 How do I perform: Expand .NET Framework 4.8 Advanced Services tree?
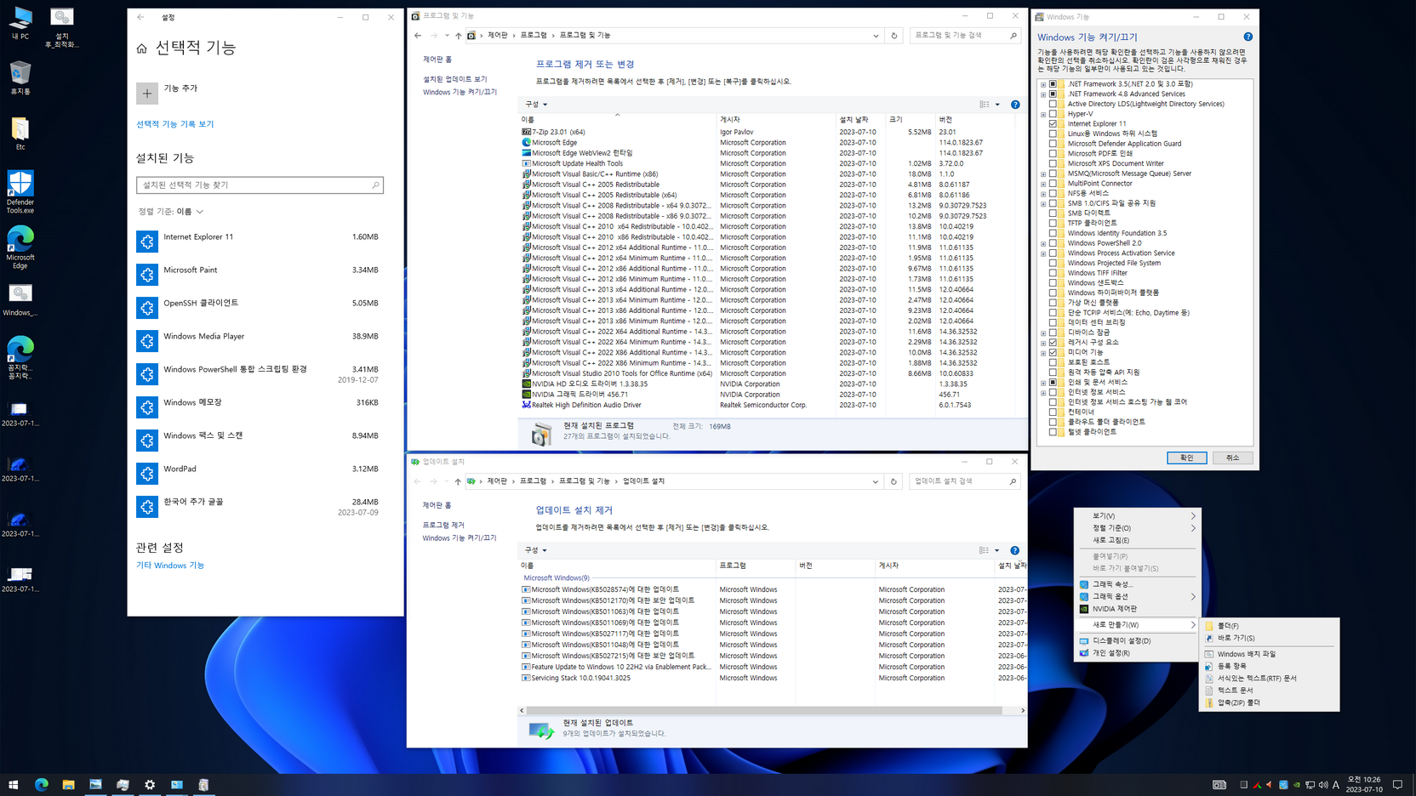coord(1043,94)
